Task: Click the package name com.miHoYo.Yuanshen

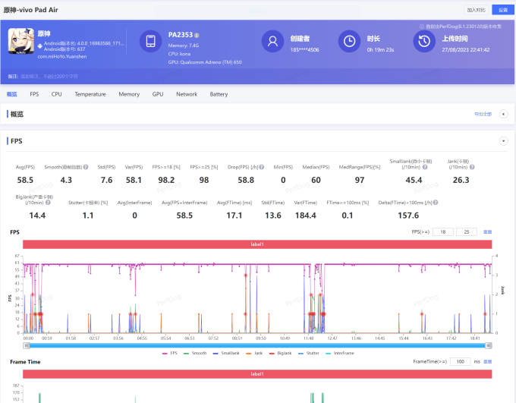Action: tap(62, 57)
